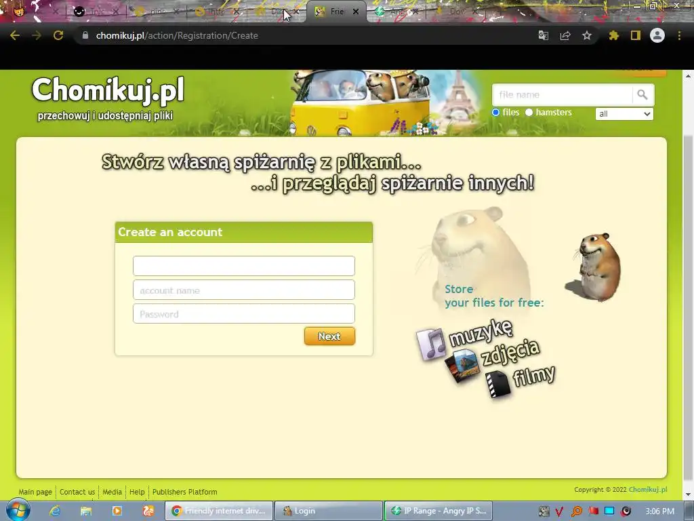Click the address bar URL
The image size is (694, 521).
point(177,35)
